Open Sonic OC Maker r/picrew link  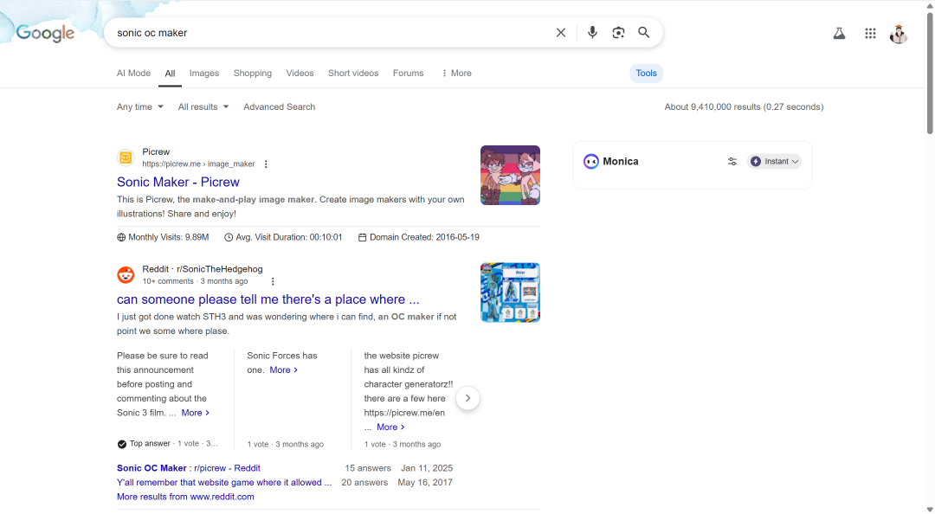coord(189,468)
